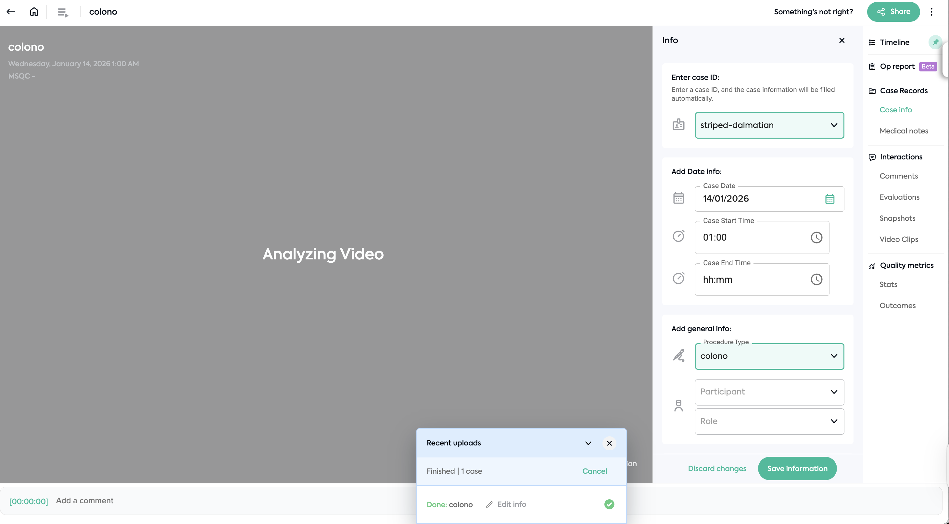This screenshot has height=524, width=949.
Task: Click the Share button
Action: click(893, 12)
